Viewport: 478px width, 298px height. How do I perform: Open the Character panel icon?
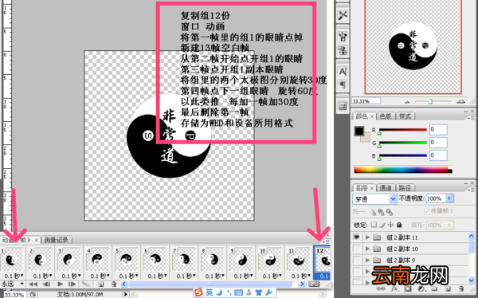coord(343,72)
